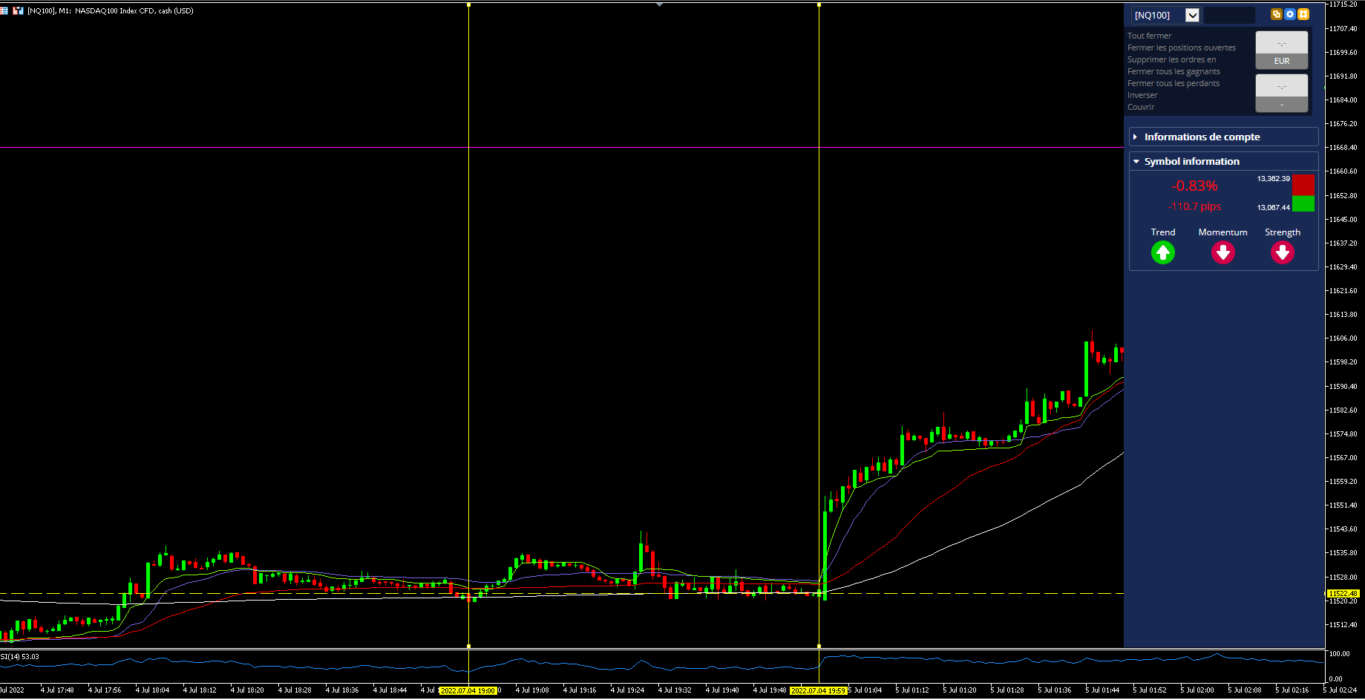Click the red Momentum down-arrow indicator
The image size is (1365, 700).
[1223, 253]
